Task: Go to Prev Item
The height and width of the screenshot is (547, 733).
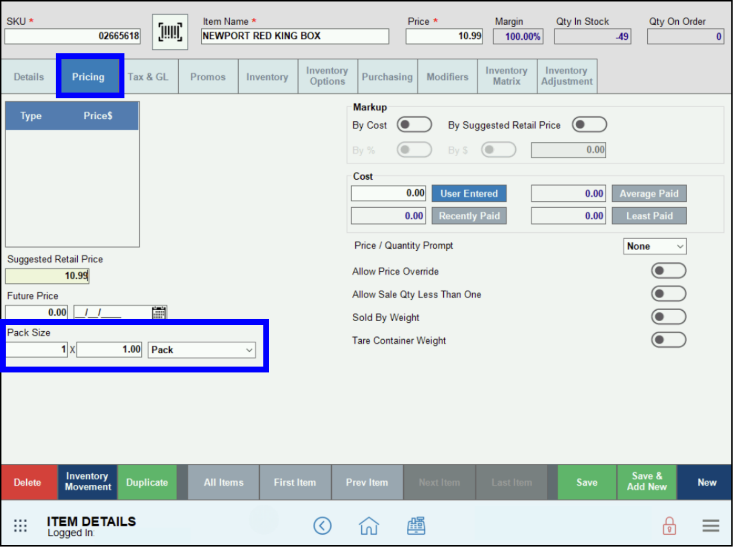Action: point(367,482)
